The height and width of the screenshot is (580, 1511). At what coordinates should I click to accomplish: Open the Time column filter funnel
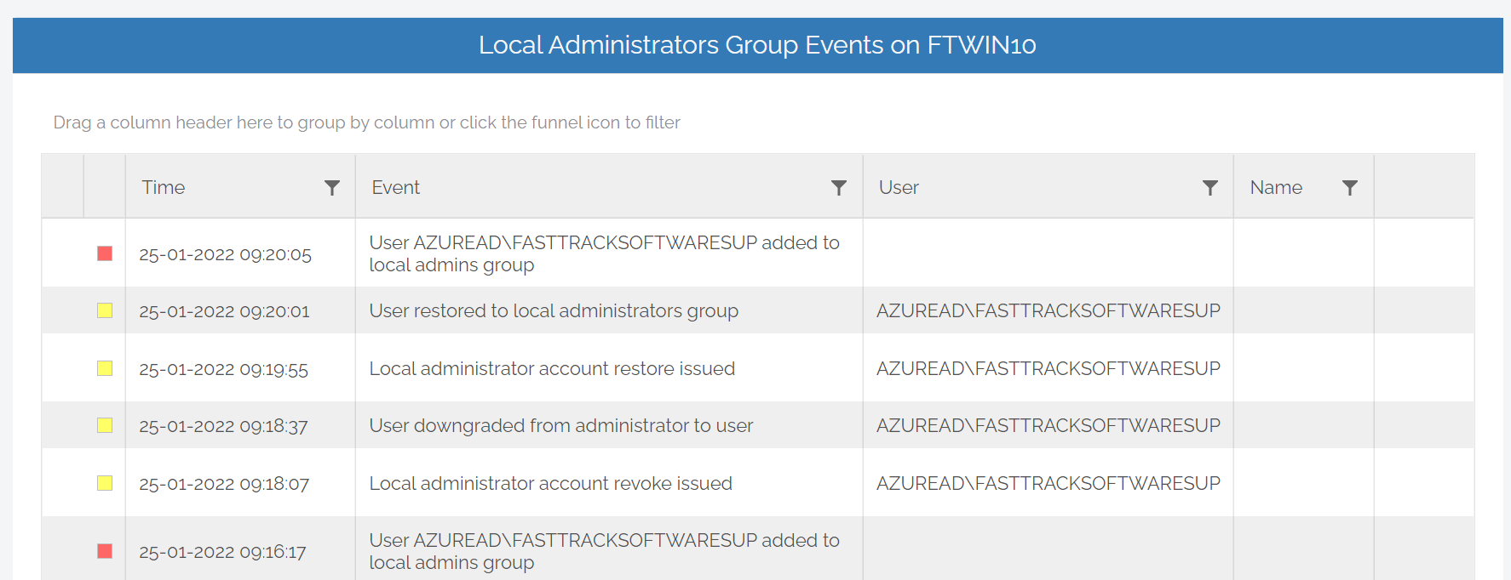332,188
